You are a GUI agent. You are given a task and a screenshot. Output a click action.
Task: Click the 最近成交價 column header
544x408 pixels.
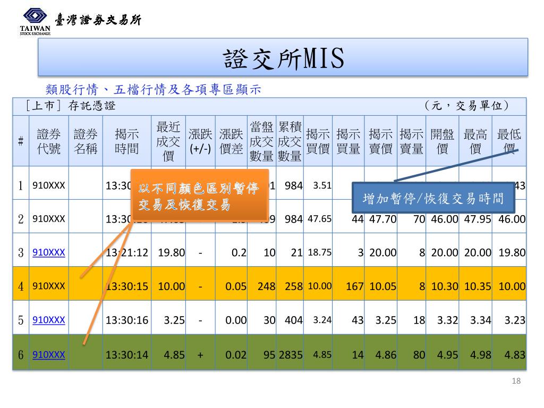pos(168,141)
